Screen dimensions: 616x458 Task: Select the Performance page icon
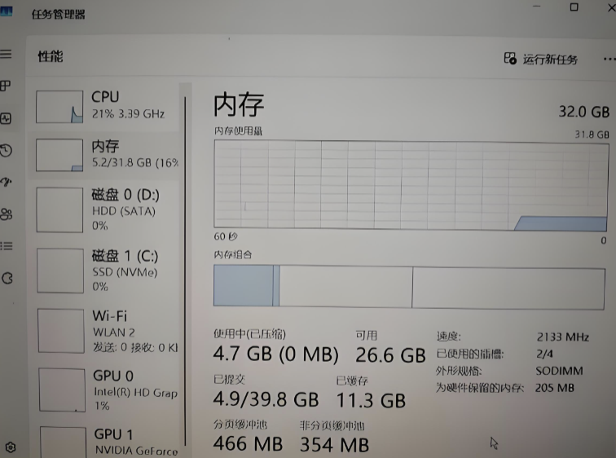point(7,118)
